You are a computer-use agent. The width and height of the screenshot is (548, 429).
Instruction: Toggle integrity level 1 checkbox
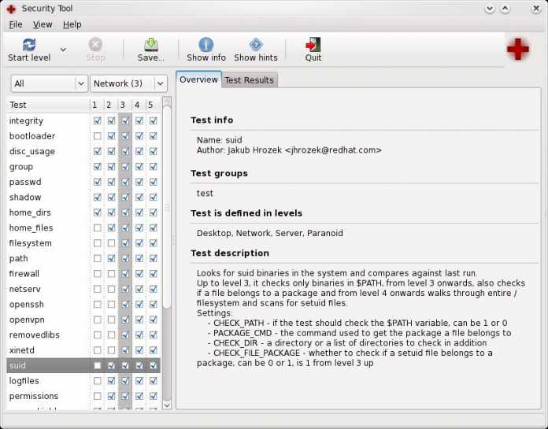point(98,120)
